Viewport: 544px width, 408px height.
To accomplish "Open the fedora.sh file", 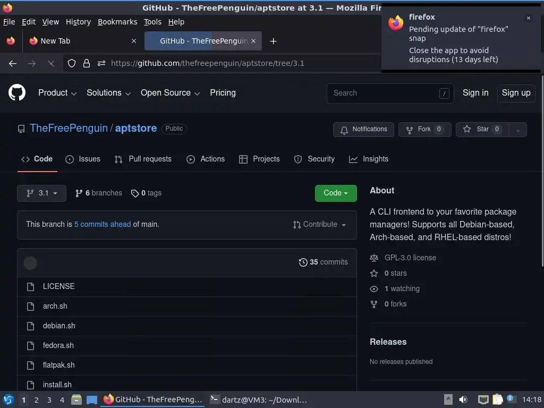I will 58,345.
